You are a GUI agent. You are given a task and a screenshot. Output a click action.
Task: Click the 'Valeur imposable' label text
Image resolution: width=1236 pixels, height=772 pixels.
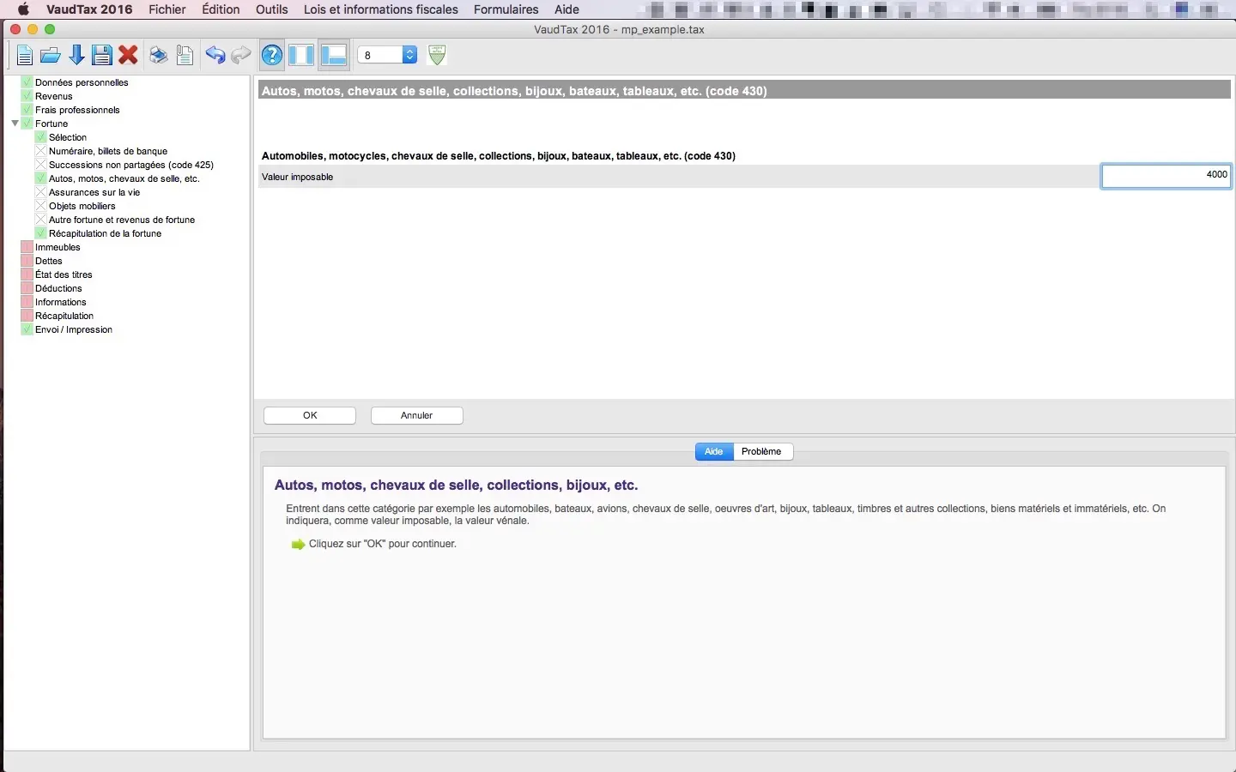pyautogui.click(x=298, y=177)
